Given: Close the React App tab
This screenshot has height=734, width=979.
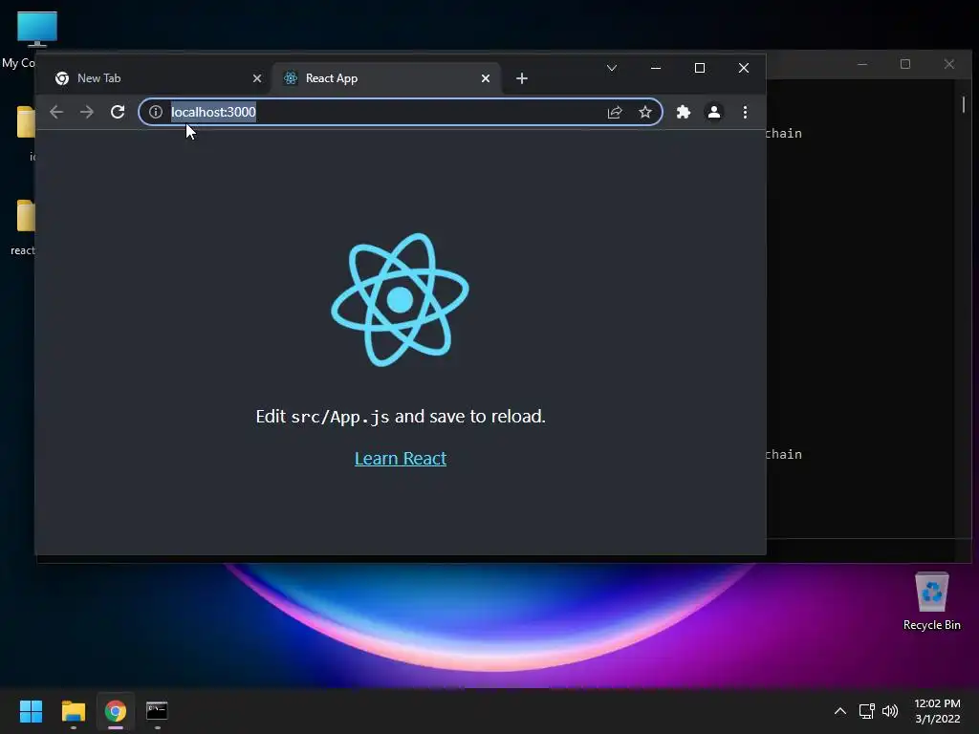Looking at the screenshot, I should 486,78.
